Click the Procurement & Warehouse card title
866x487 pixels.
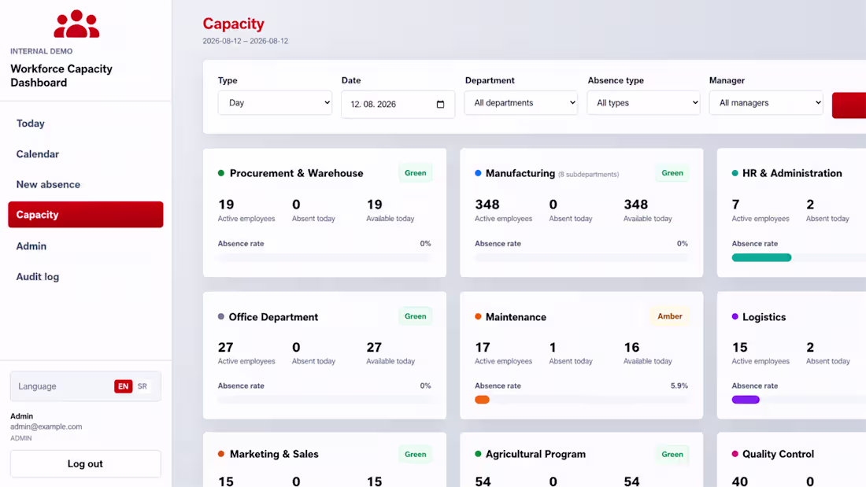pyautogui.click(x=297, y=173)
